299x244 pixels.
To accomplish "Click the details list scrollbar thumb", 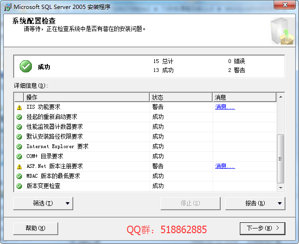I will [281, 159].
